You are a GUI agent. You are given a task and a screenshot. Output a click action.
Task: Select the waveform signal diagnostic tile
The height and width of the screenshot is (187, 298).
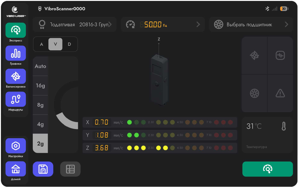coord(280,56)
